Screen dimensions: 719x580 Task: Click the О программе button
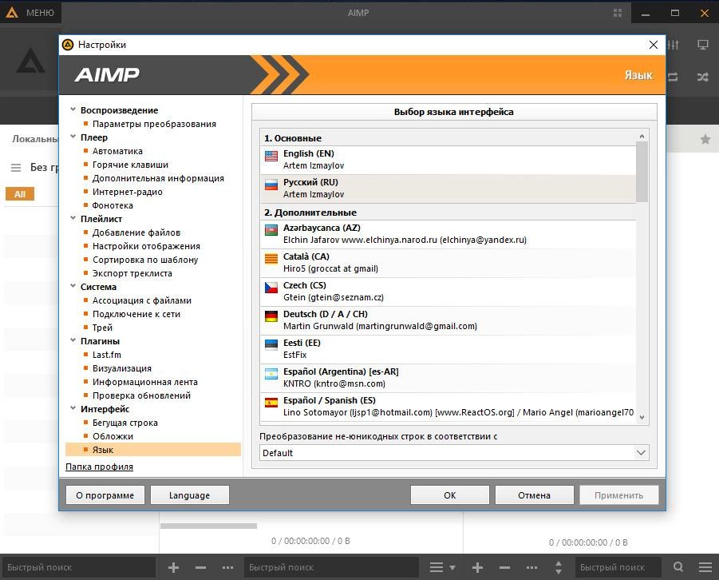(x=105, y=495)
